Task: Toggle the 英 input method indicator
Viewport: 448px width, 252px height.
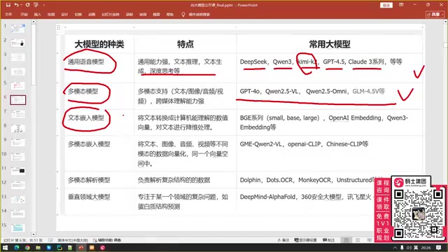Action: click(x=416, y=248)
